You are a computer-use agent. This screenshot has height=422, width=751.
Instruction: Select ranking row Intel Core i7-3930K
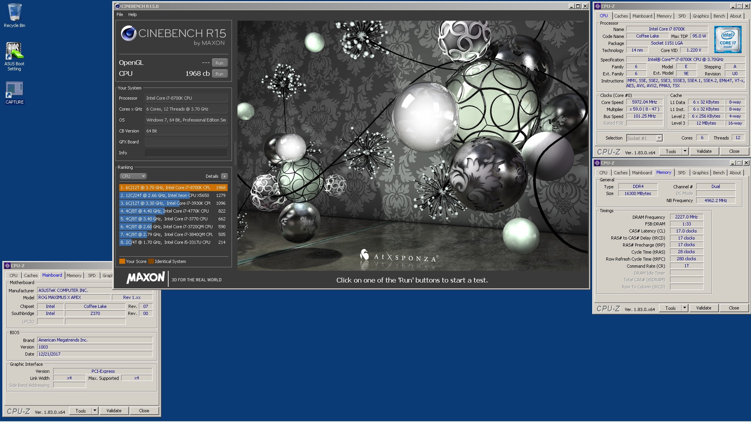click(x=173, y=203)
